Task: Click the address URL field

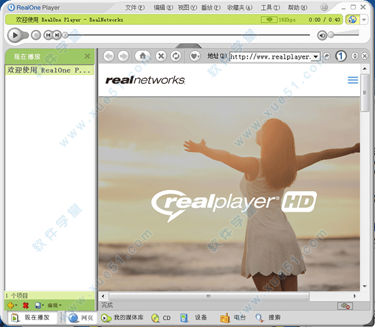Action: pyautogui.click(x=270, y=57)
